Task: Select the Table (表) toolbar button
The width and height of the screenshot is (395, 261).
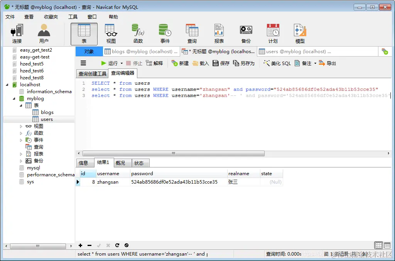Action: click(x=84, y=34)
